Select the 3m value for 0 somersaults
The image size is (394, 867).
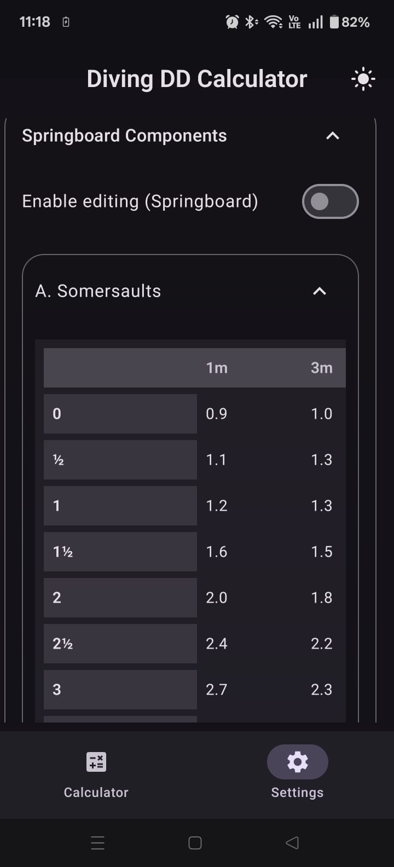[x=321, y=414]
